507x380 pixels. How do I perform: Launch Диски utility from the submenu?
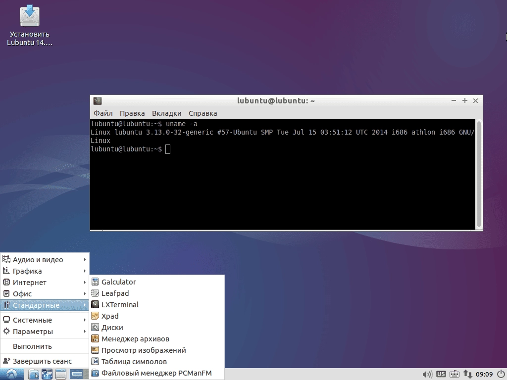click(x=157, y=328)
